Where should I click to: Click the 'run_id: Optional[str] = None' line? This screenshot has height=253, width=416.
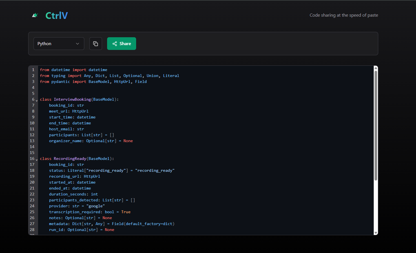click(81, 230)
